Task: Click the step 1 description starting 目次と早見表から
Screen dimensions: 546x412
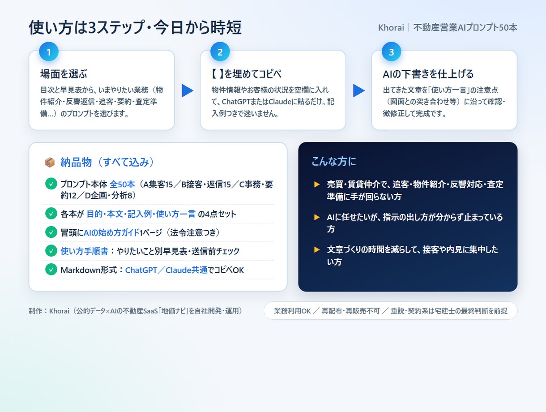Action: pos(102,102)
